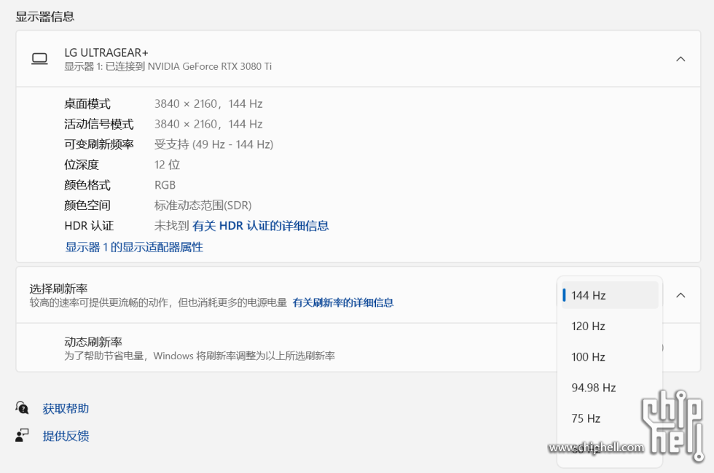Image resolution: width=714 pixels, height=473 pixels.
Task: Select 144 Hz in the refresh rate list
Action: (x=610, y=295)
